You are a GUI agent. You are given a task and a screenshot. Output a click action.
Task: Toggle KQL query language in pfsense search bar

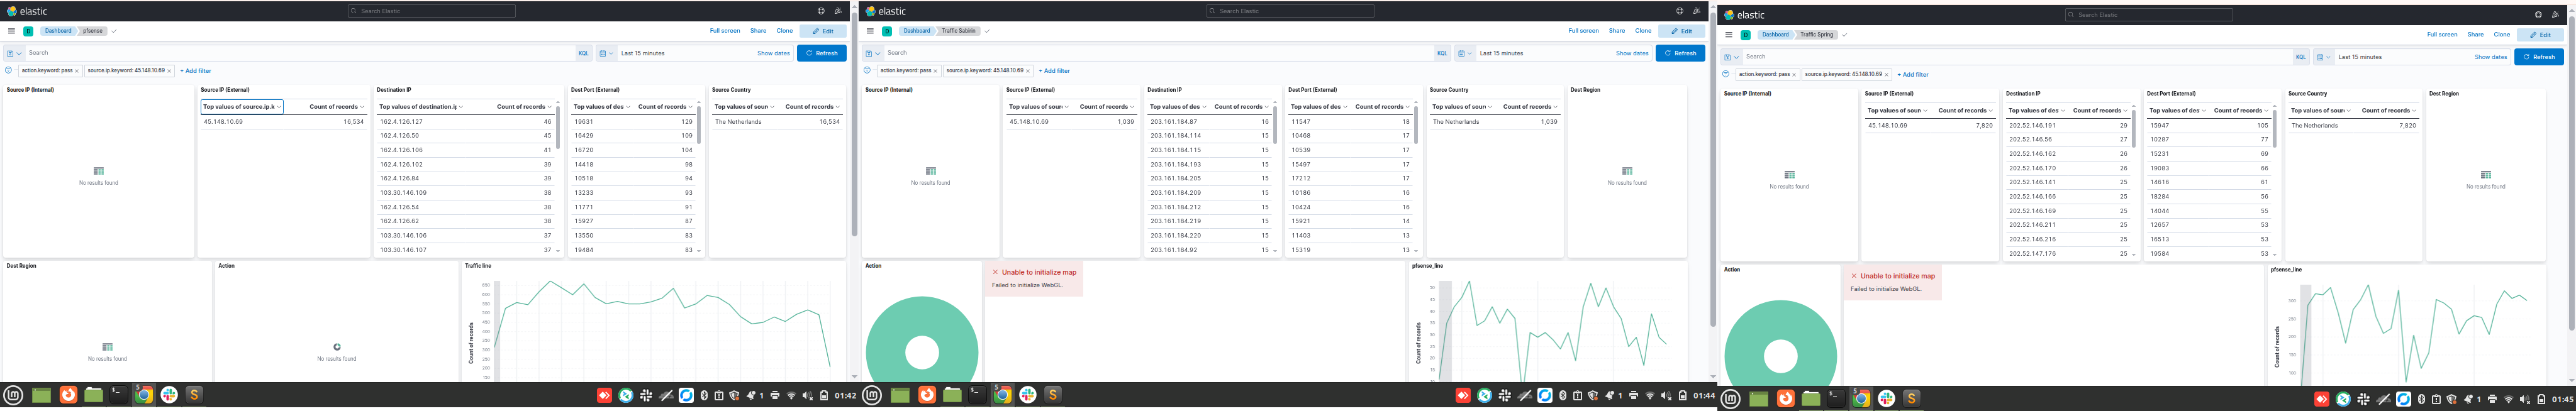click(584, 53)
